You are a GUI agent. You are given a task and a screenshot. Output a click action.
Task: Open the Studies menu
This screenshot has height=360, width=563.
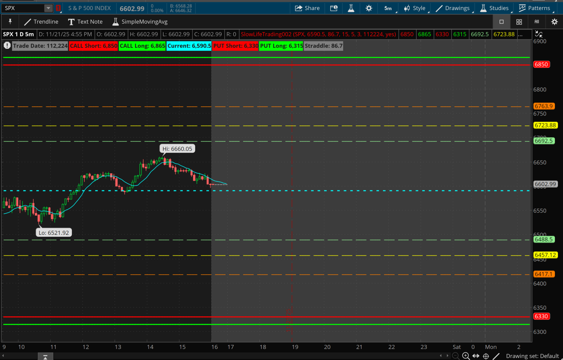point(494,8)
